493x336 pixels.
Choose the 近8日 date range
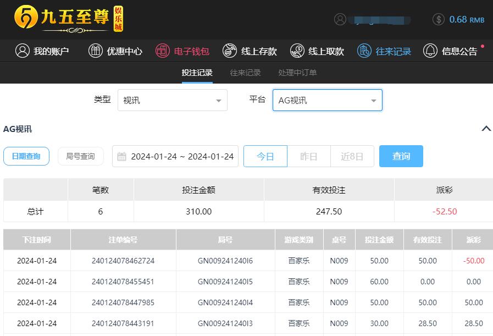point(352,156)
